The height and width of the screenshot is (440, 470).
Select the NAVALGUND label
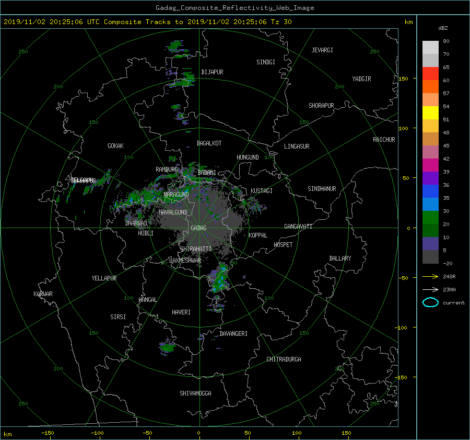173,212
